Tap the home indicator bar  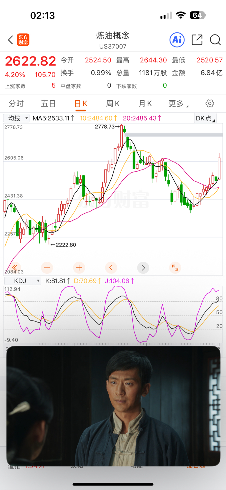(x=113, y=484)
